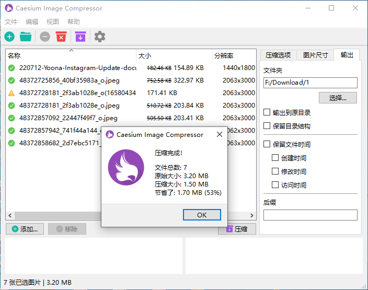Click the 压缩 button below list
This screenshot has width=368, height=290.
point(237,229)
